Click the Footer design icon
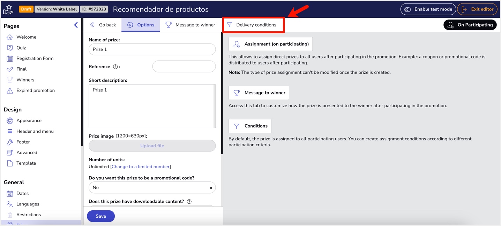Viewport: 501px width, 226px height. click(x=10, y=142)
